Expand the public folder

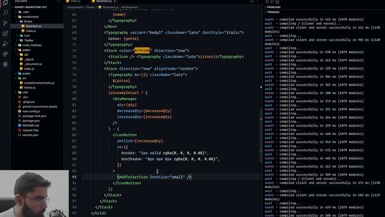point(26,74)
